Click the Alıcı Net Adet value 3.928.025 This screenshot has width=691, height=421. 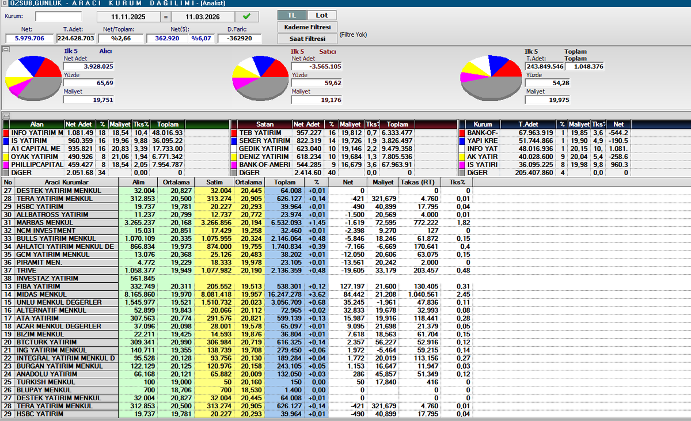(x=89, y=67)
